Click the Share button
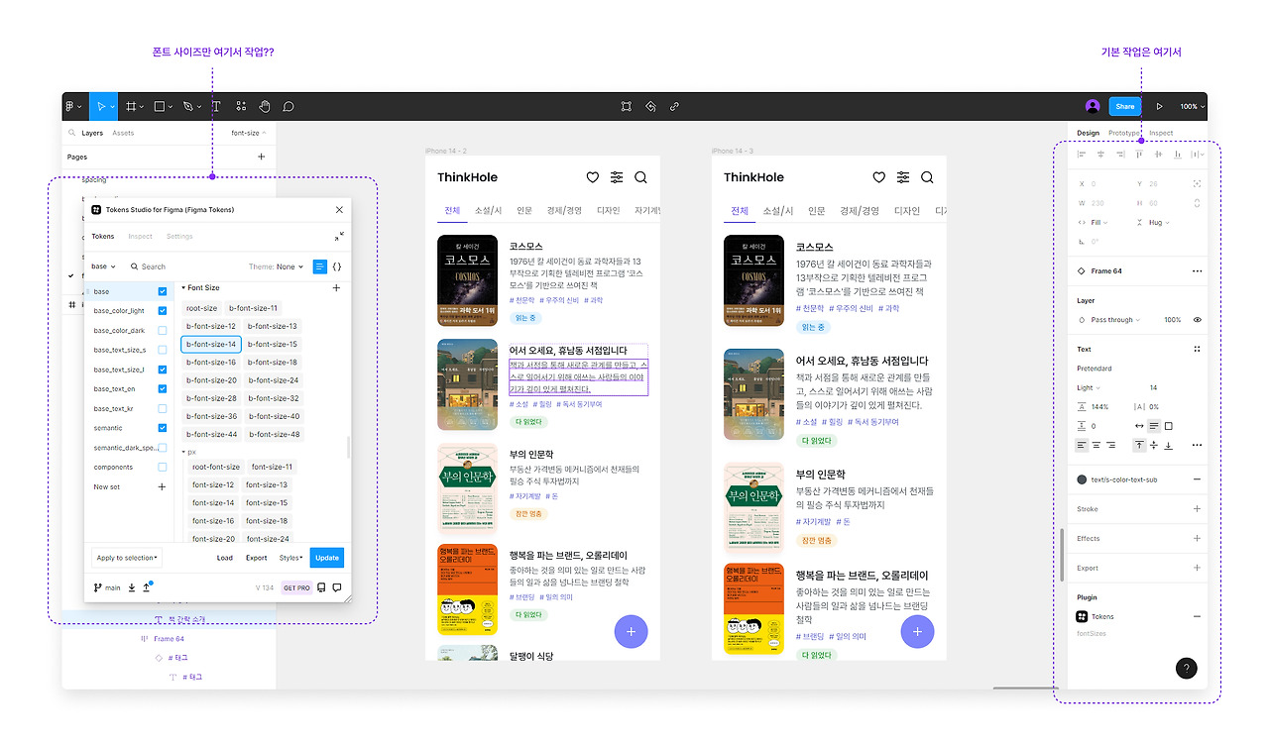The width and height of the screenshot is (1269, 744). pyautogui.click(x=1125, y=106)
